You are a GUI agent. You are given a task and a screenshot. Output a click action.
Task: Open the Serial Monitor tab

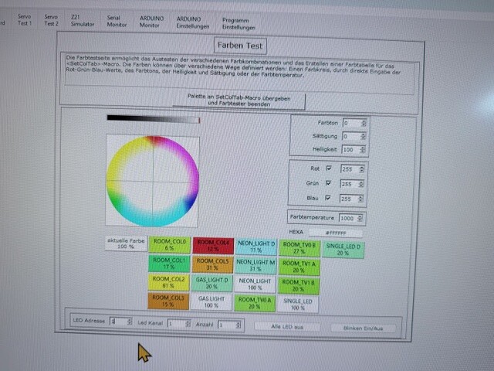click(x=117, y=20)
